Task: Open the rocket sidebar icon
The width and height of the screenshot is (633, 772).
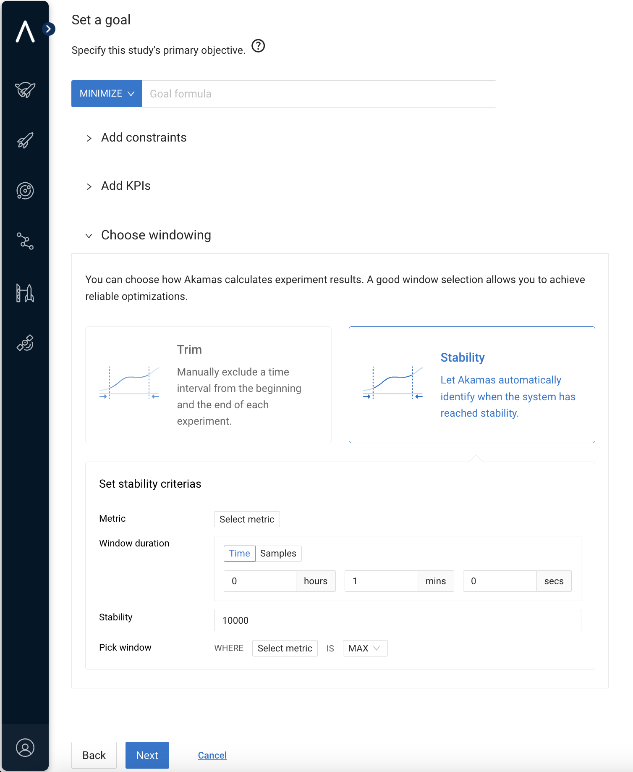Action: point(25,140)
